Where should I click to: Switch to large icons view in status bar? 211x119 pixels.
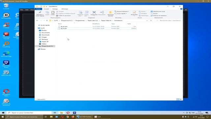[181, 99]
